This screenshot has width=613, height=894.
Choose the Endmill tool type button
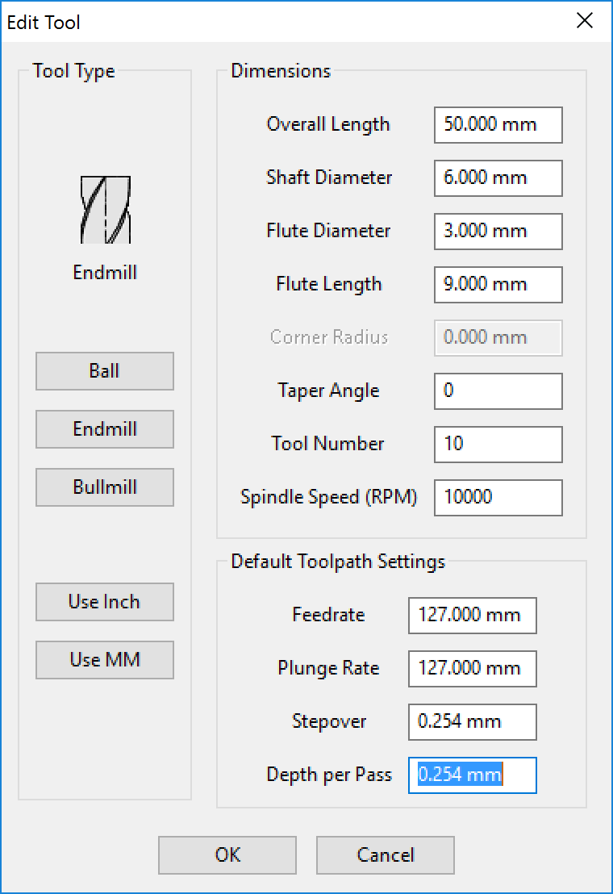[105, 429]
